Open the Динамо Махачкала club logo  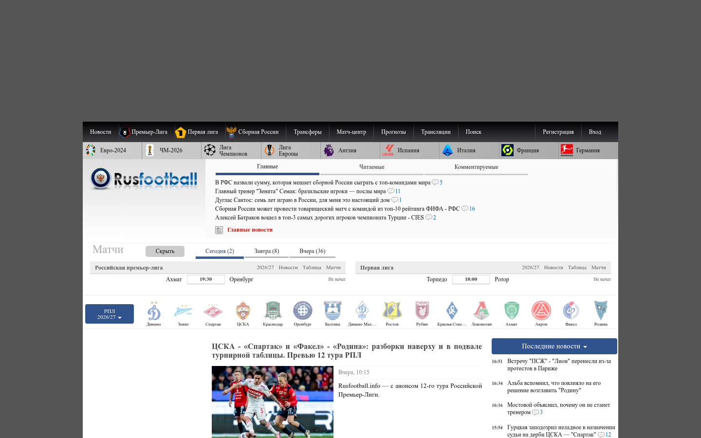click(x=362, y=310)
